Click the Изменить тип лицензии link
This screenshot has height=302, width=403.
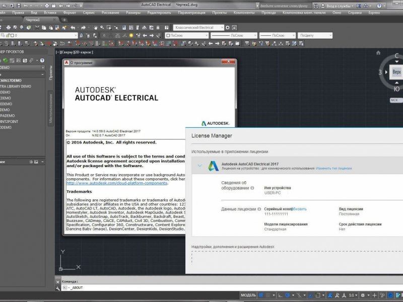[333, 169]
